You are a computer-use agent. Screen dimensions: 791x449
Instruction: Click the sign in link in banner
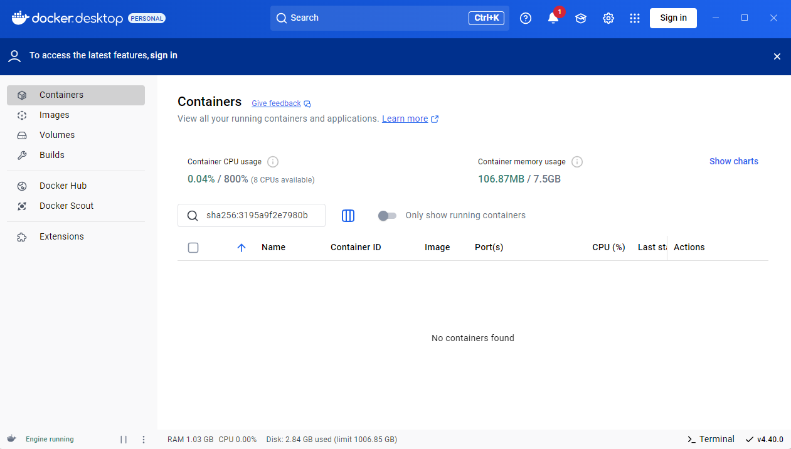coord(164,55)
